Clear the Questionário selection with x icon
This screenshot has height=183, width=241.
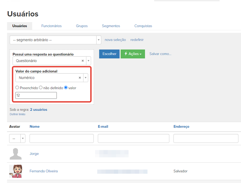pyautogui.click(x=83, y=61)
